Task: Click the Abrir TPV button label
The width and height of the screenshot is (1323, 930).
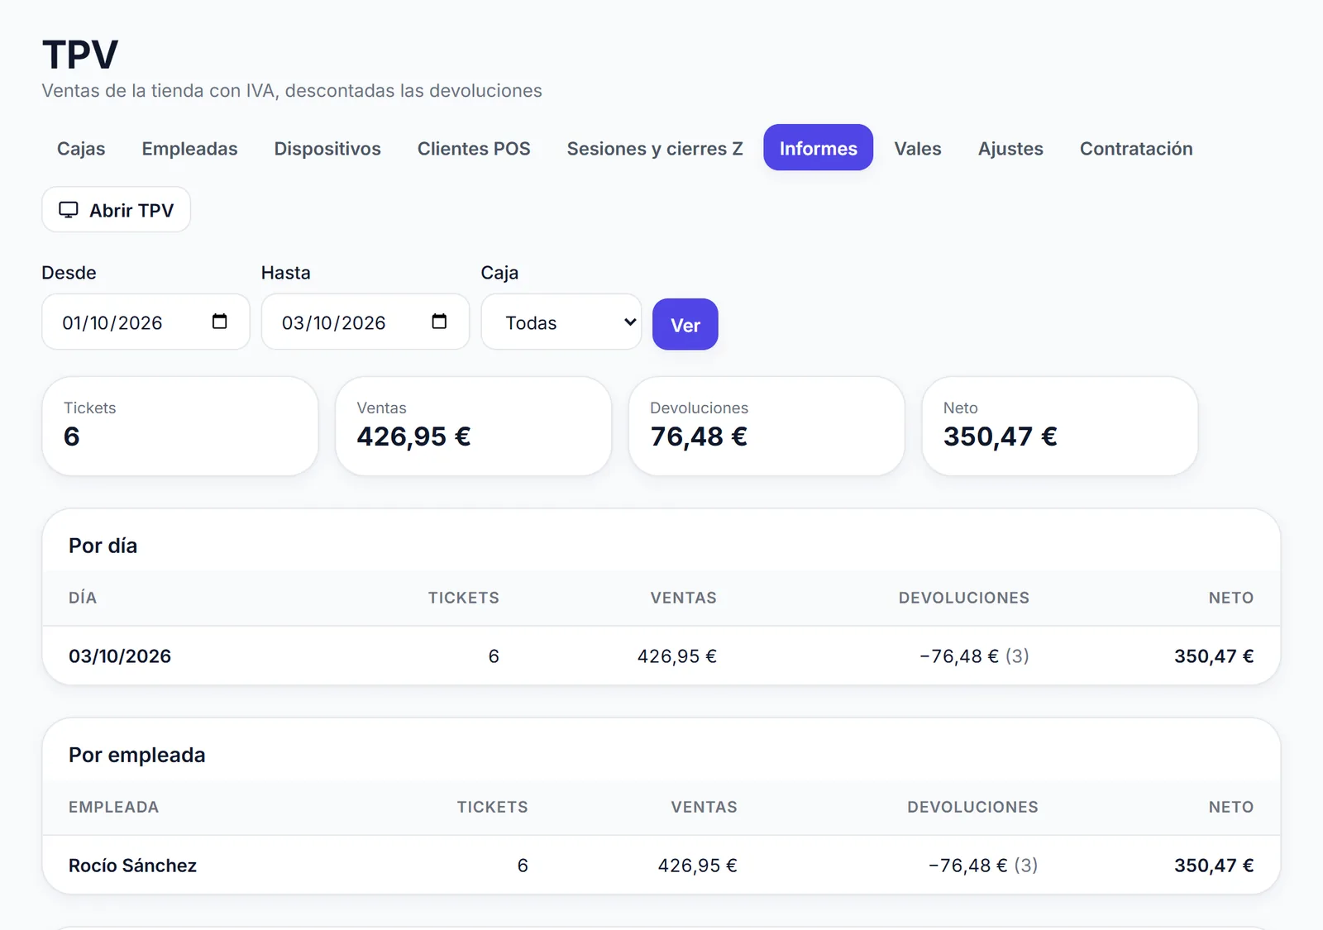Action: pyautogui.click(x=131, y=211)
